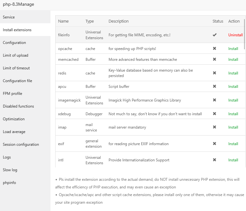Click the X status icon for exif
246x211 pixels.
(x=215, y=144)
